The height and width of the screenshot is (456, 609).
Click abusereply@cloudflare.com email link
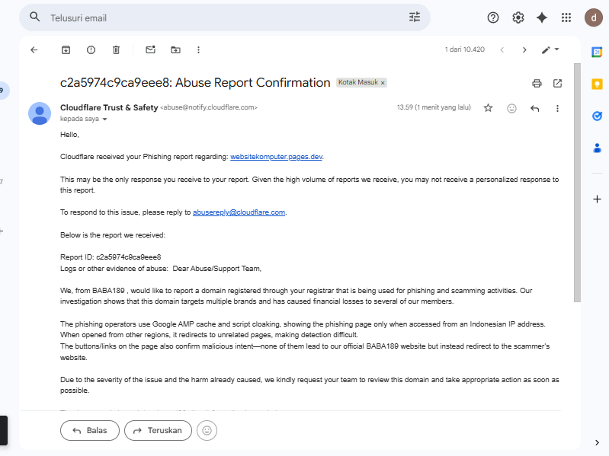(239, 212)
